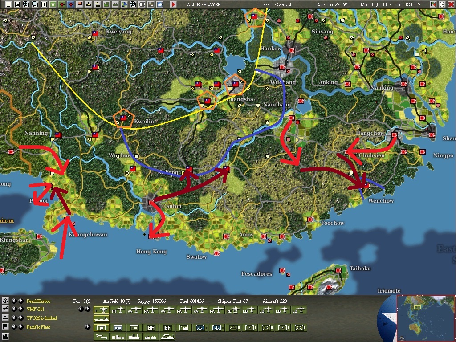Viewport: 456px width, 342px height.
Task: Click the info 'i' toolbar icon
Action: (44, 4)
